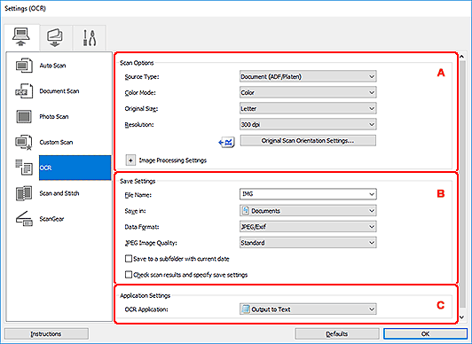
Task: Click the ScanGear icon
Action: 24,219
